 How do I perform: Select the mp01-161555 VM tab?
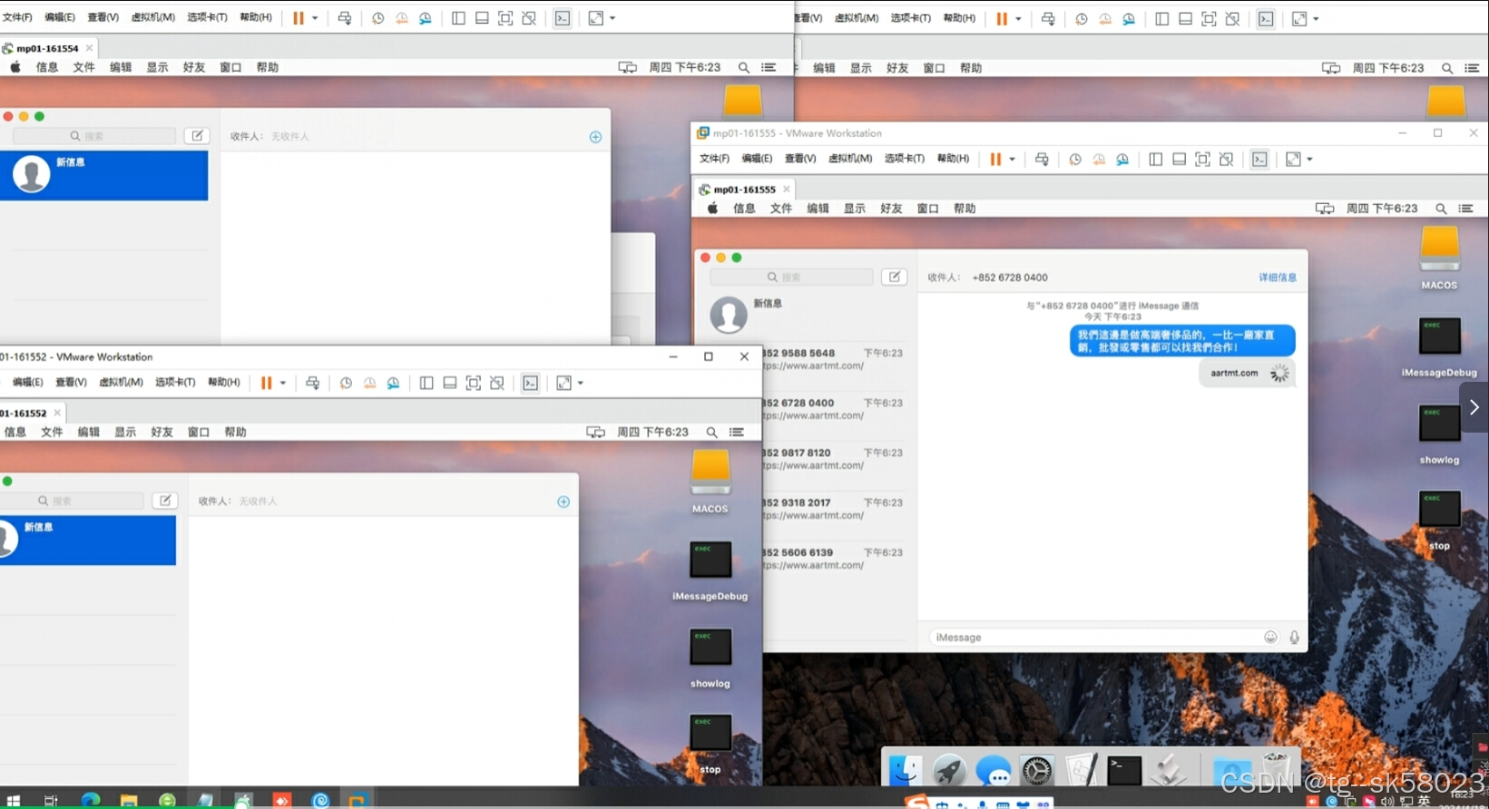(744, 190)
